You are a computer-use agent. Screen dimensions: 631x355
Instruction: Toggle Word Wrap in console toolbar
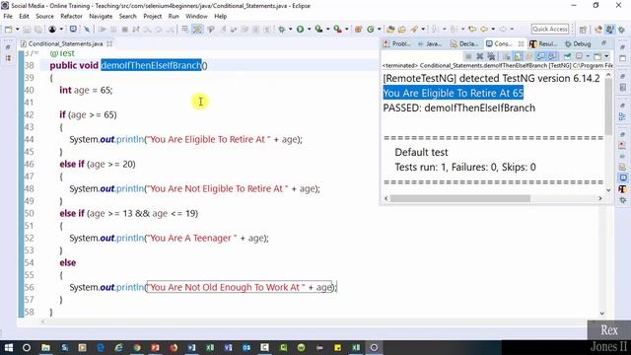pyautogui.click(x=528, y=56)
